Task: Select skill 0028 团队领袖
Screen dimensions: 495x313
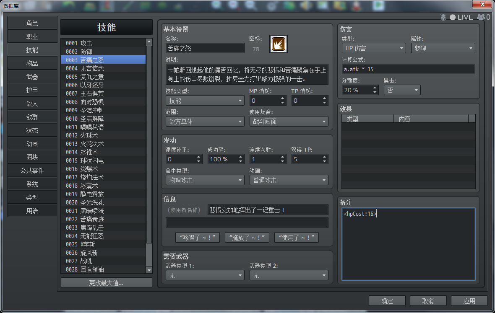Action: [103, 269]
